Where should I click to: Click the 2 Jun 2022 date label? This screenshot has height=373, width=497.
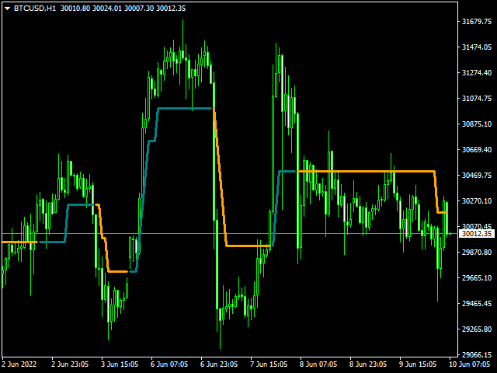tap(19, 364)
